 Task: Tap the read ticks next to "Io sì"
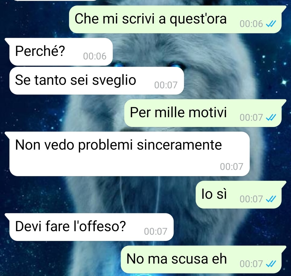[271, 199]
